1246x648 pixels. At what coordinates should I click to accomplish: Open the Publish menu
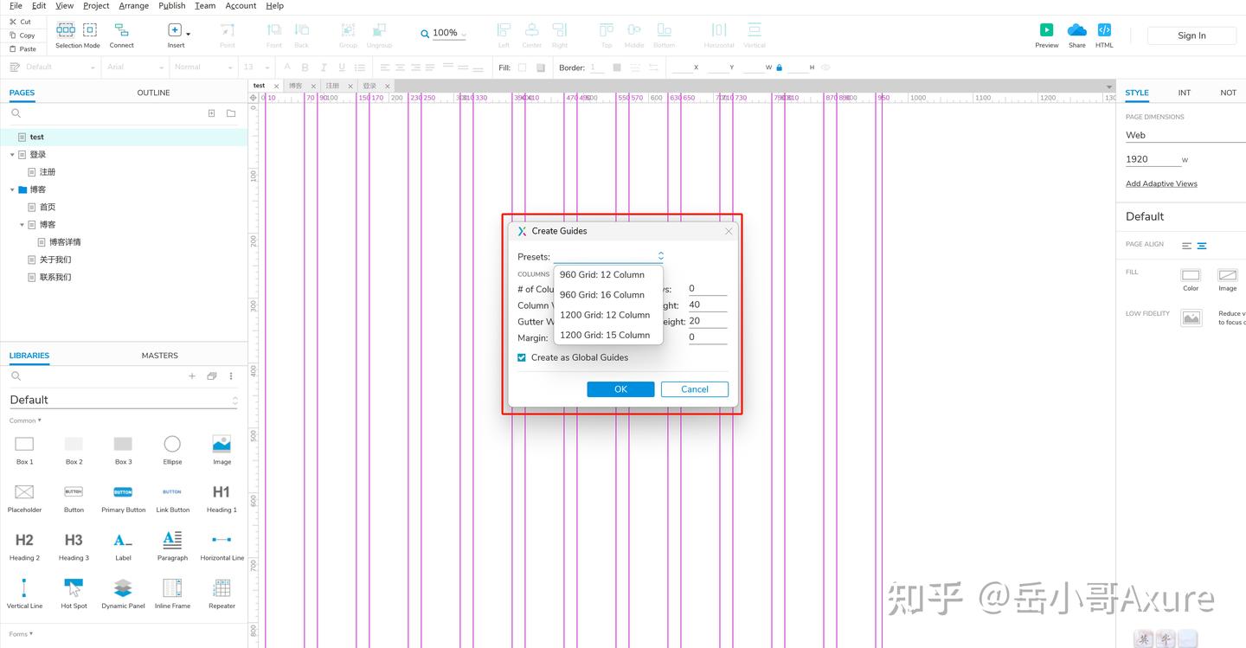(172, 6)
